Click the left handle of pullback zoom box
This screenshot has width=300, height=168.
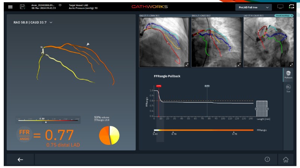coord(257,109)
